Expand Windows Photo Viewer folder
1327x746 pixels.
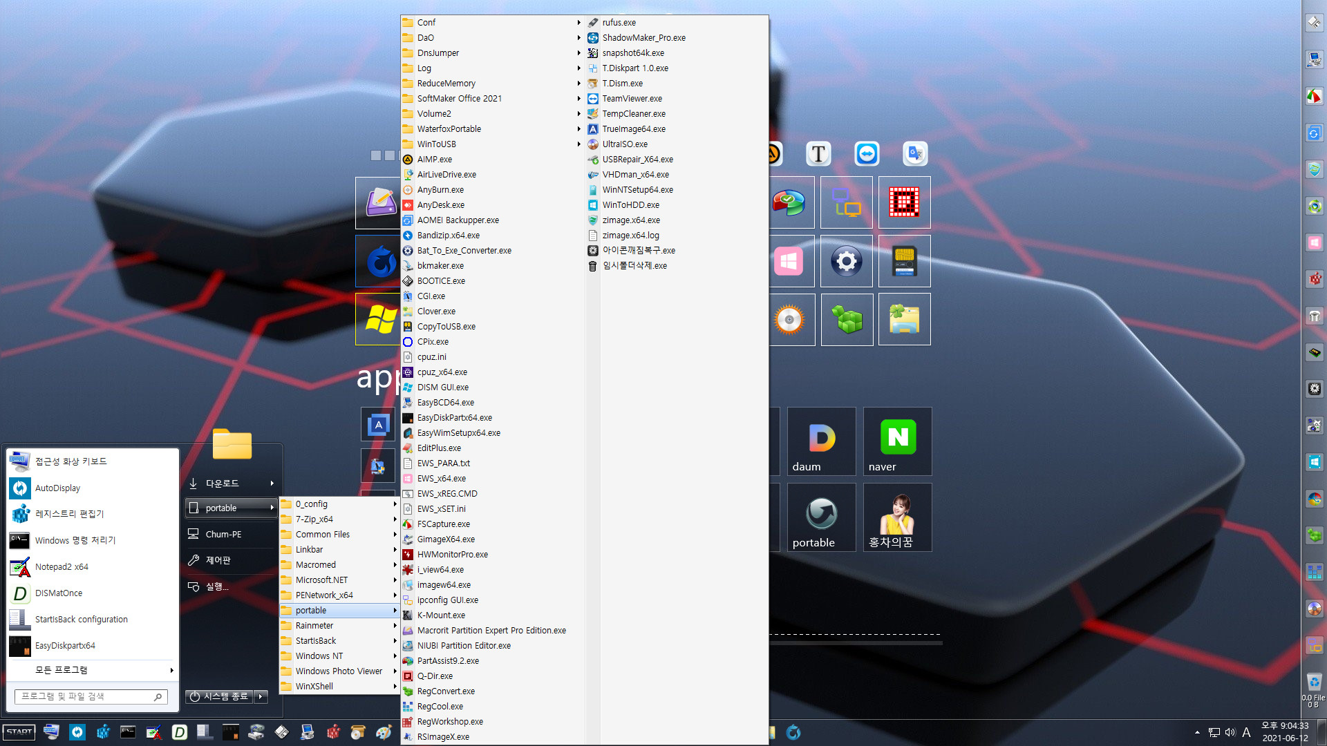click(339, 671)
